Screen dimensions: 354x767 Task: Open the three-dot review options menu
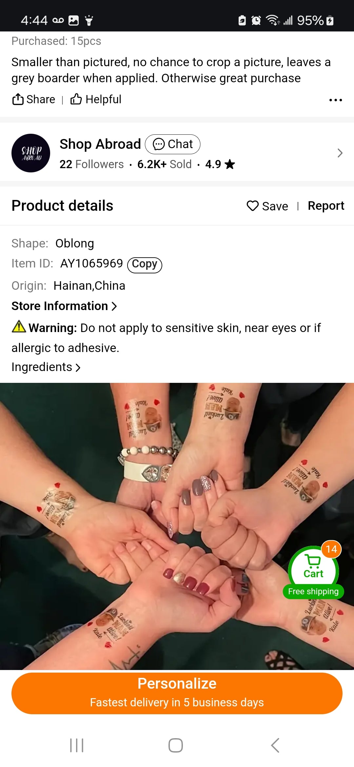tap(336, 100)
